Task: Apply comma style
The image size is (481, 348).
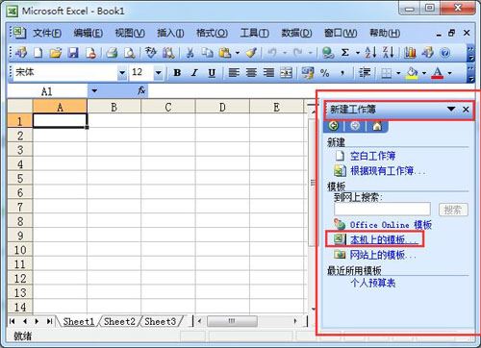Action: point(342,74)
